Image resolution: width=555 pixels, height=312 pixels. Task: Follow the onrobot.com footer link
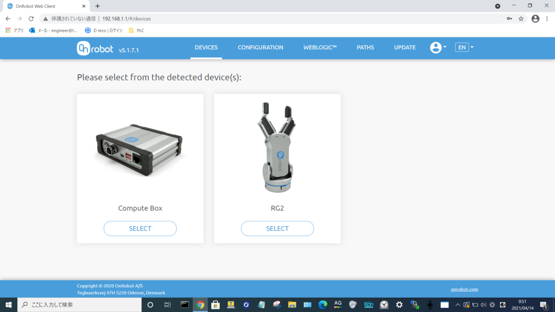click(x=464, y=289)
